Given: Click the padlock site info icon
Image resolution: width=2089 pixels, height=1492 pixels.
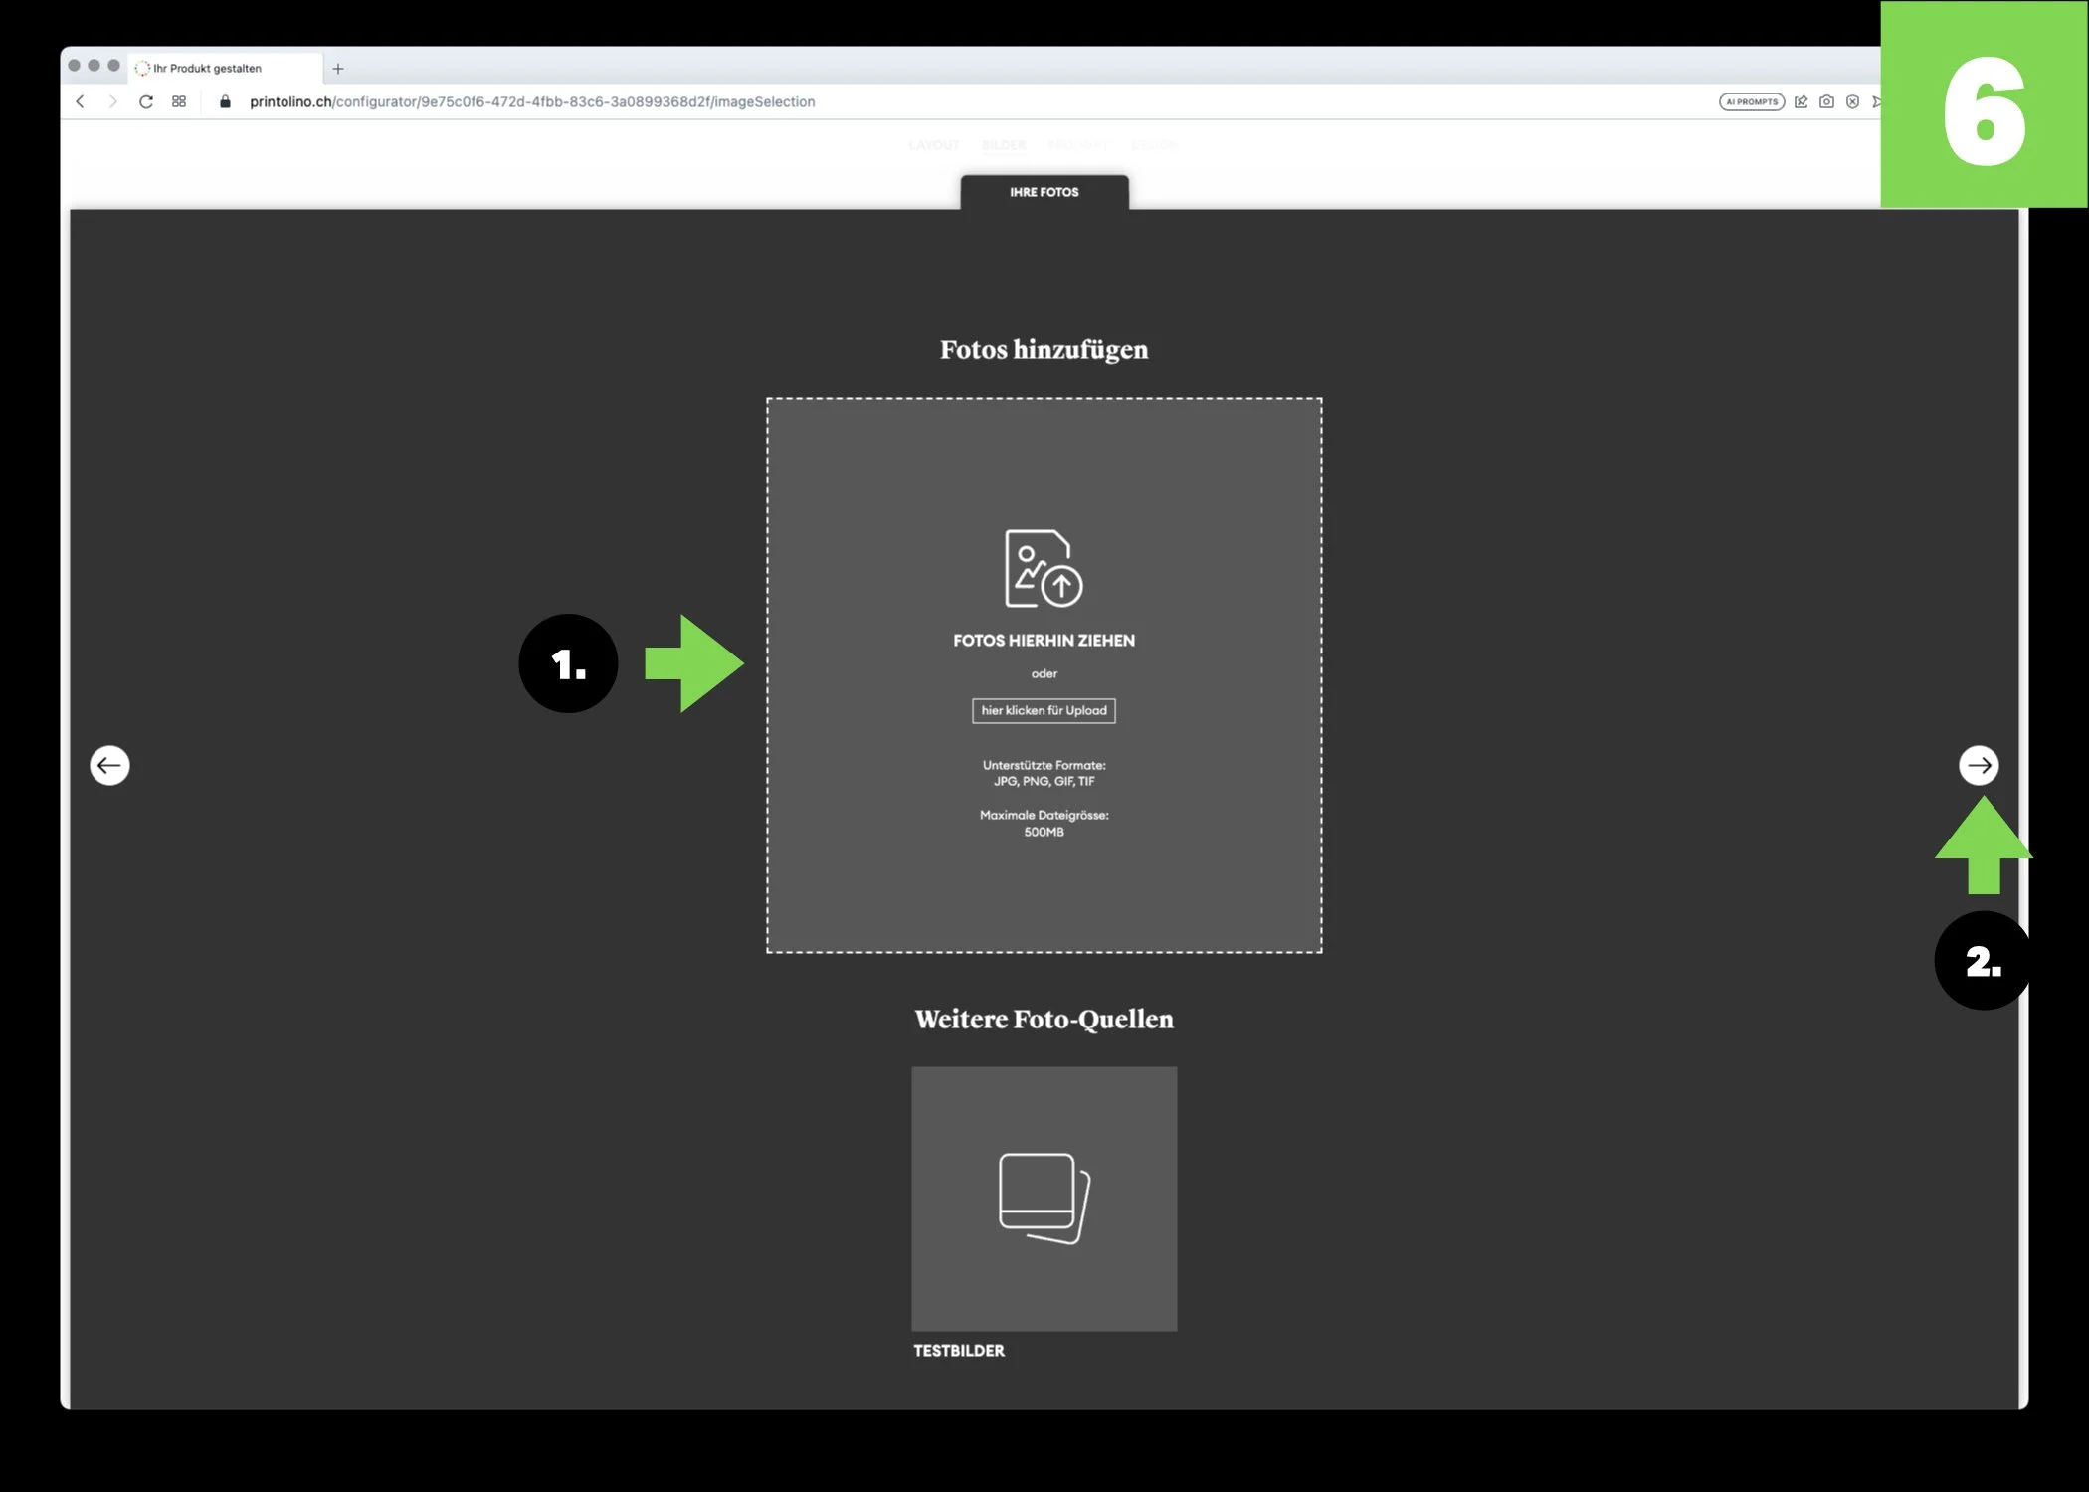Looking at the screenshot, I should pyautogui.click(x=225, y=101).
